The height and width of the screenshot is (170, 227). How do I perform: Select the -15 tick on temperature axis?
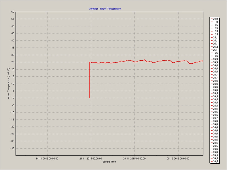click(12, 120)
